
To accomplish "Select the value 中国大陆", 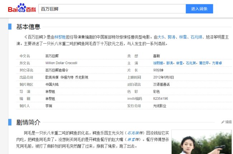I will (52, 85).
